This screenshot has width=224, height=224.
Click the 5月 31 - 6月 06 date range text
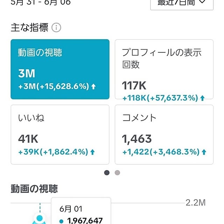coord(41,2)
